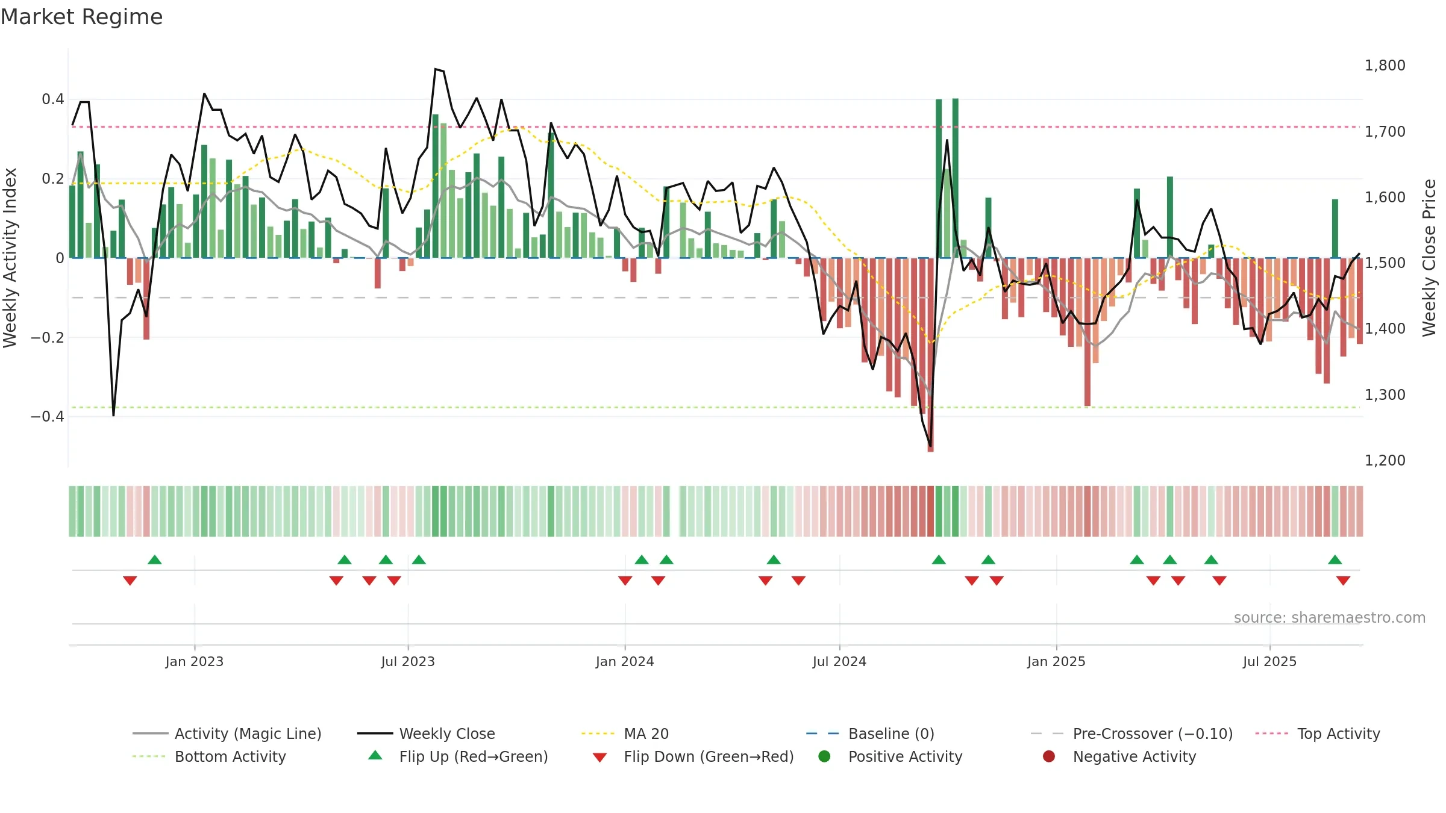Toggle Top Activity legend entry
Viewport: 1446px width, 813px height.
pos(1318,734)
